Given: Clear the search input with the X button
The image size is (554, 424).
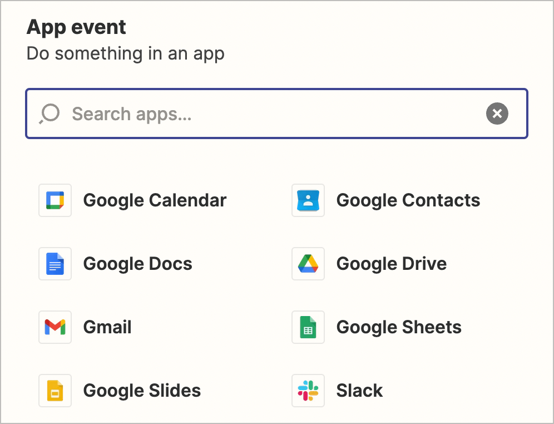Looking at the screenshot, I should 497,114.
